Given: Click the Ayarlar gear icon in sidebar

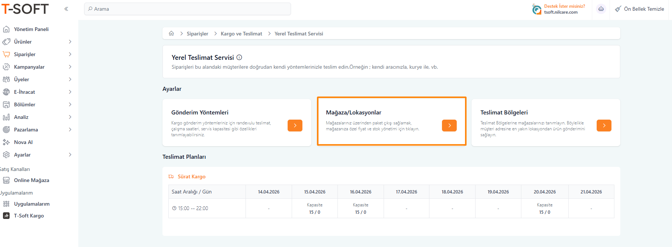Looking at the screenshot, I should [x=6, y=155].
